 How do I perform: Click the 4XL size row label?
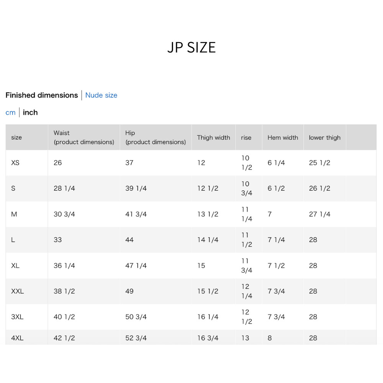pos(17,338)
